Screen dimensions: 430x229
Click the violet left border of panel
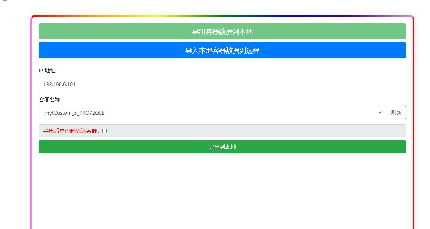click(31, 135)
